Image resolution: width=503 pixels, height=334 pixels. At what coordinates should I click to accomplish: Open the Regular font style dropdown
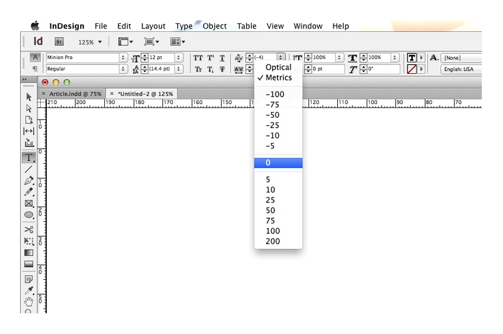click(123, 69)
